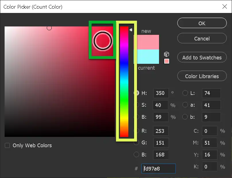Select the S saturation radio button

pos(136,105)
